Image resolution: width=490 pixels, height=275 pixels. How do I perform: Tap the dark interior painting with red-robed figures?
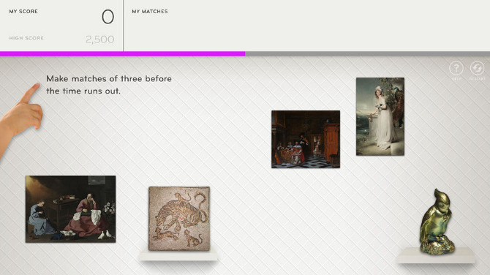306,139
